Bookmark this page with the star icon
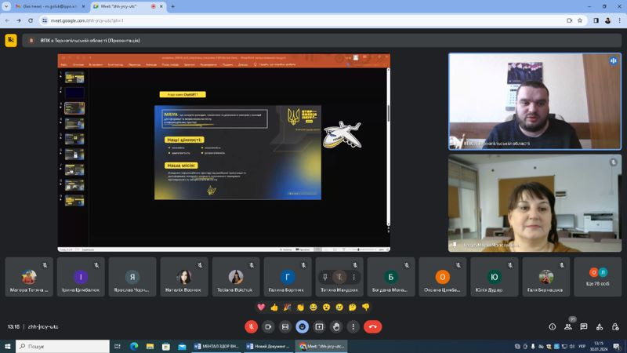This screenshot has width=627, height=353. pyautogui.click(x=580, y=20)
